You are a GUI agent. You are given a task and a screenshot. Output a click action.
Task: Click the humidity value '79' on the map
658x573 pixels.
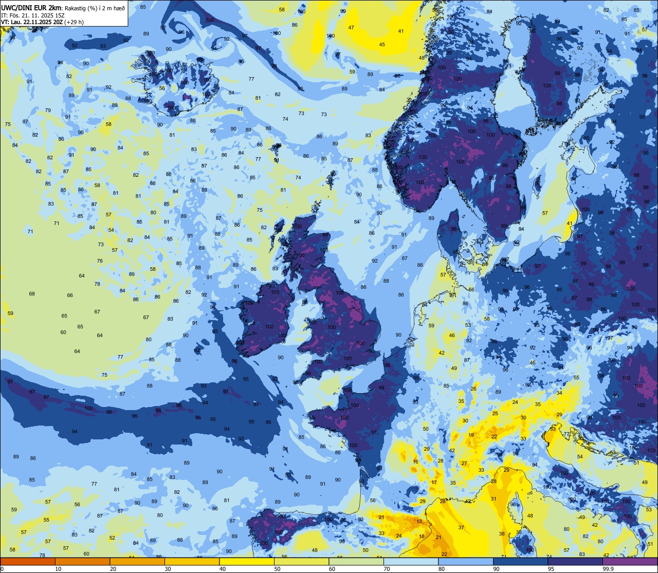point(48,110)
